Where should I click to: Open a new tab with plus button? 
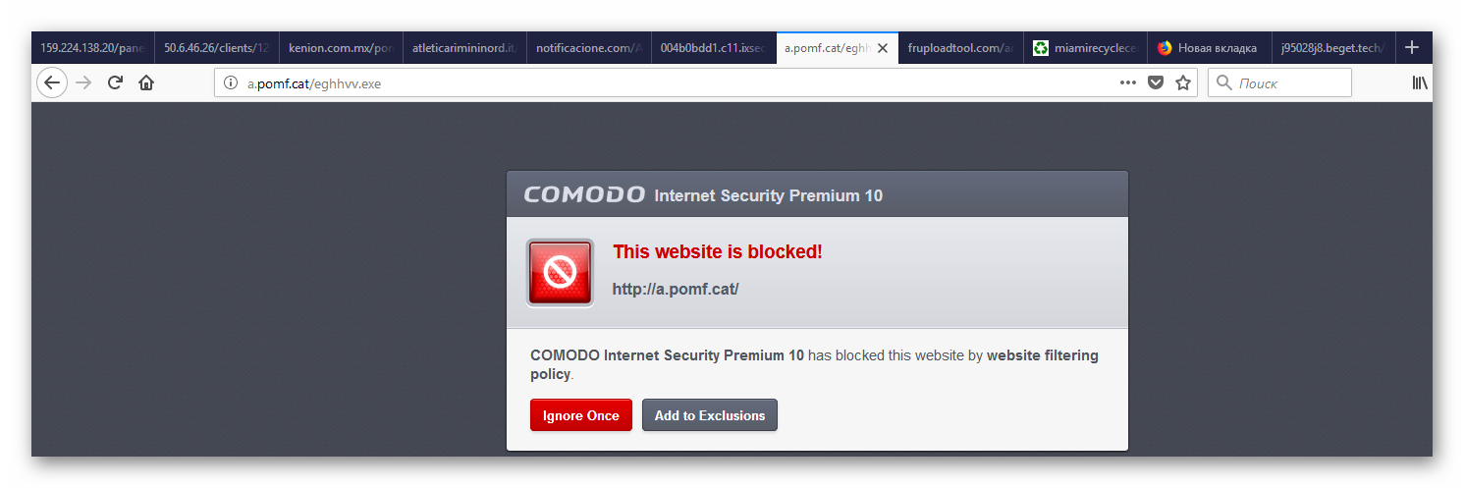(x=1412, y=47)
